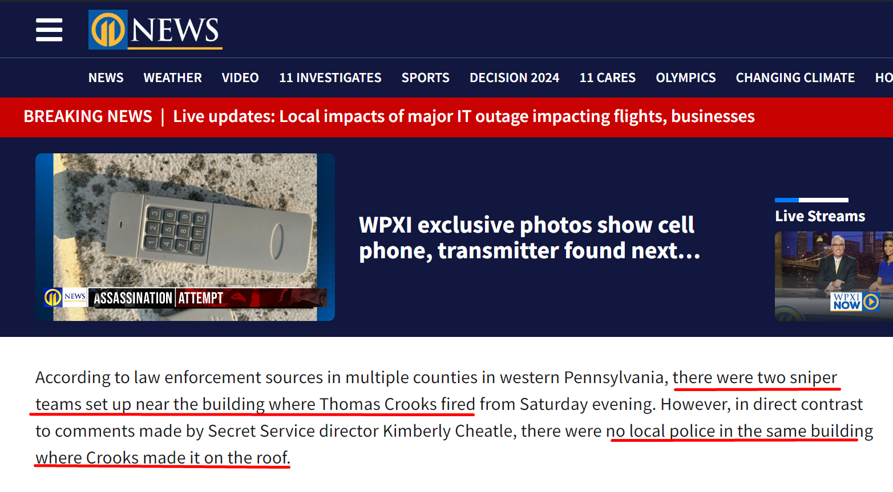The height and width of the screenshot is (492, 893).
Task: Select 11 INVESTIGATES in navigation
Action: coord(330,78)
